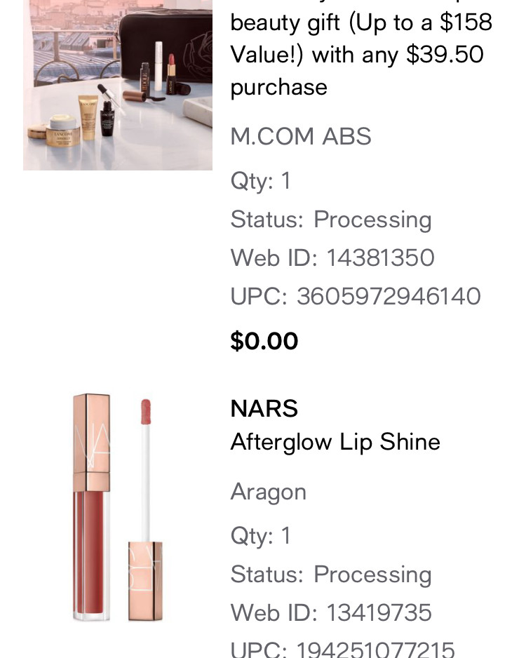Tap the NARS brand name
The height and width of the screenshot is (658, 526).
coord(264,408)
